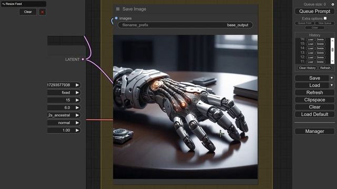337x189 pixels.
Task: Load history entry 12
Action: click(x=310, y=57)
